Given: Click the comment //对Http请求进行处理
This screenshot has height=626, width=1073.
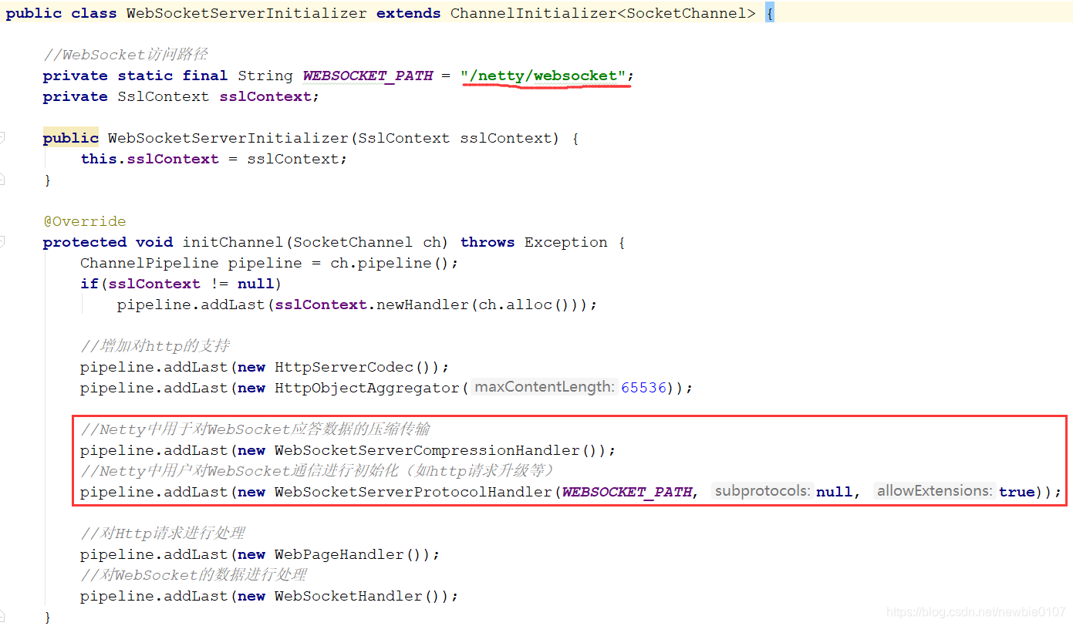Looking at the screenshot, I should [163, 533].
